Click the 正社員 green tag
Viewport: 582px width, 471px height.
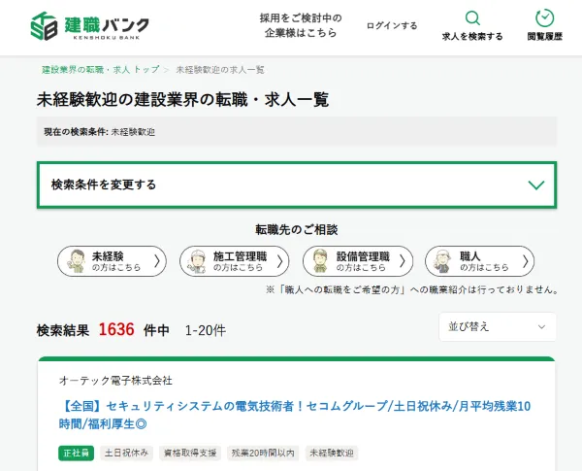76,453
